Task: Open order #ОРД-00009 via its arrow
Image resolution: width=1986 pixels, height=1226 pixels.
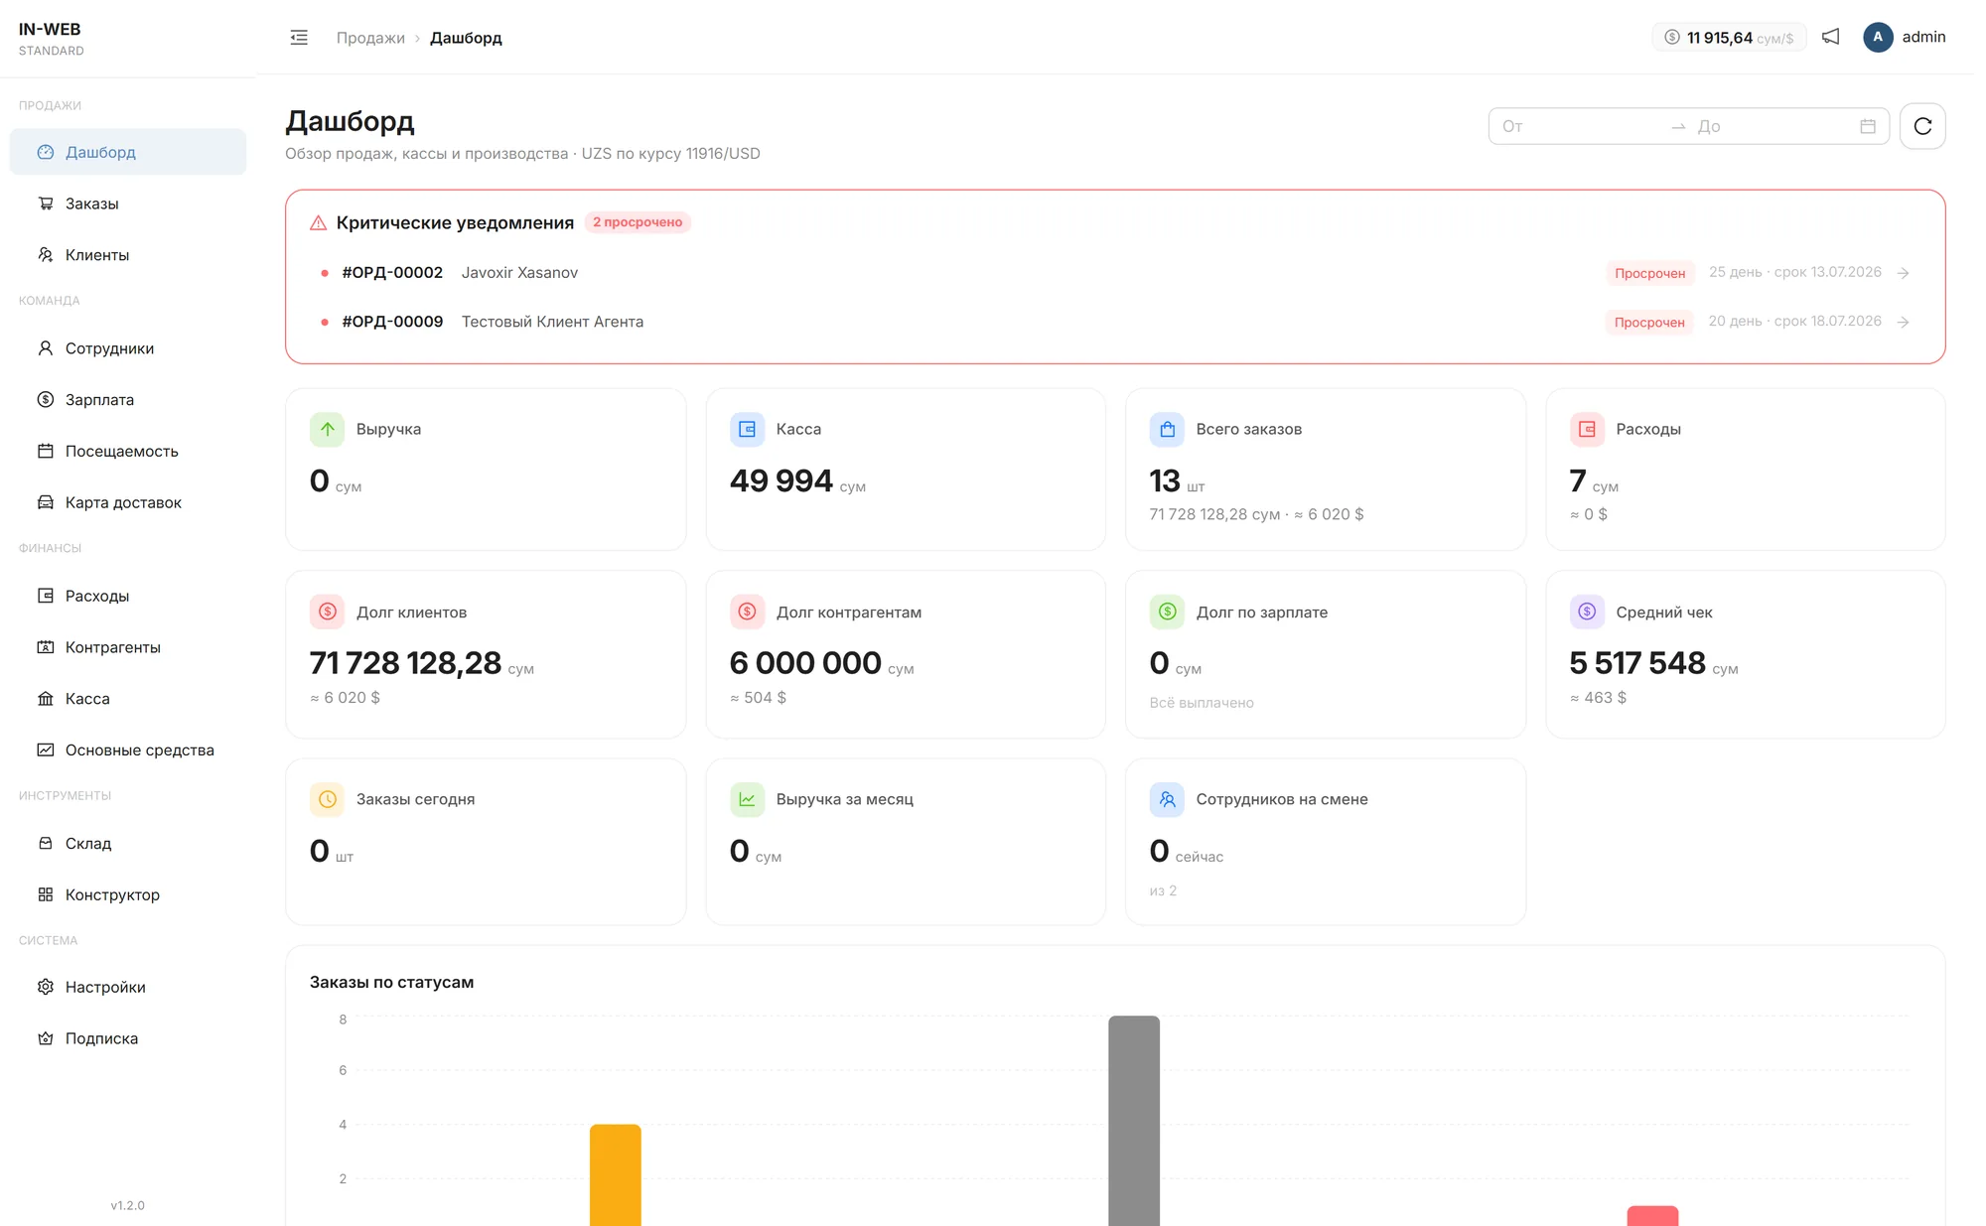Action: click(x=1903, y=322)
